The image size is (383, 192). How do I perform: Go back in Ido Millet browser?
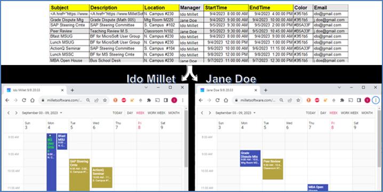tap(7, 100)
